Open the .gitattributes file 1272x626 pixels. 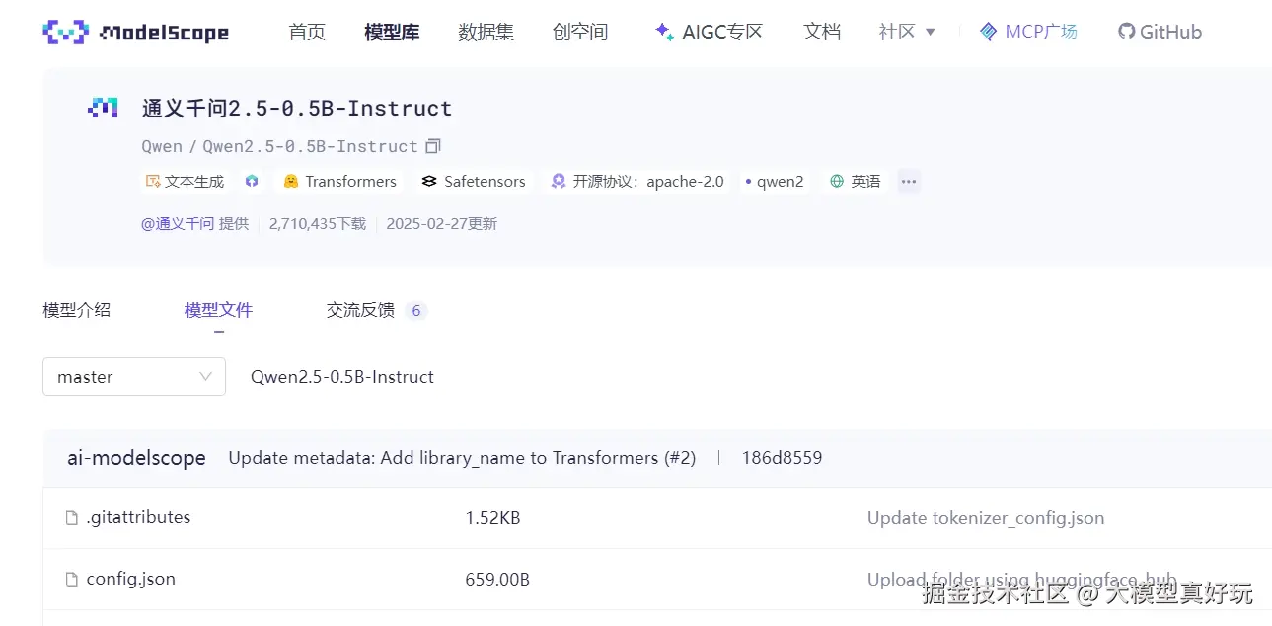[x=138, y=517]
